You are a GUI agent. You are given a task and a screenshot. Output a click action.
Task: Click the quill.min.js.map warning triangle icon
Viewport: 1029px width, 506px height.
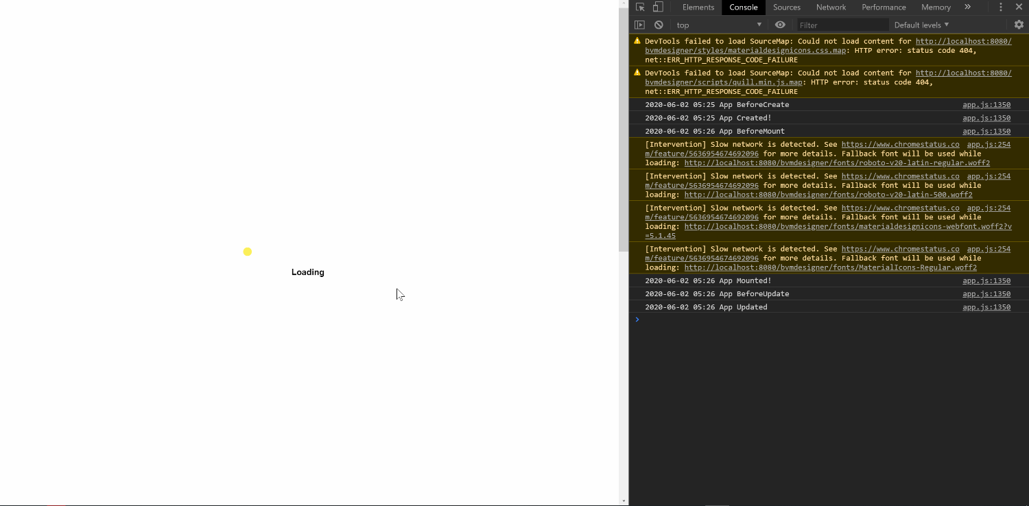(637, 72)
